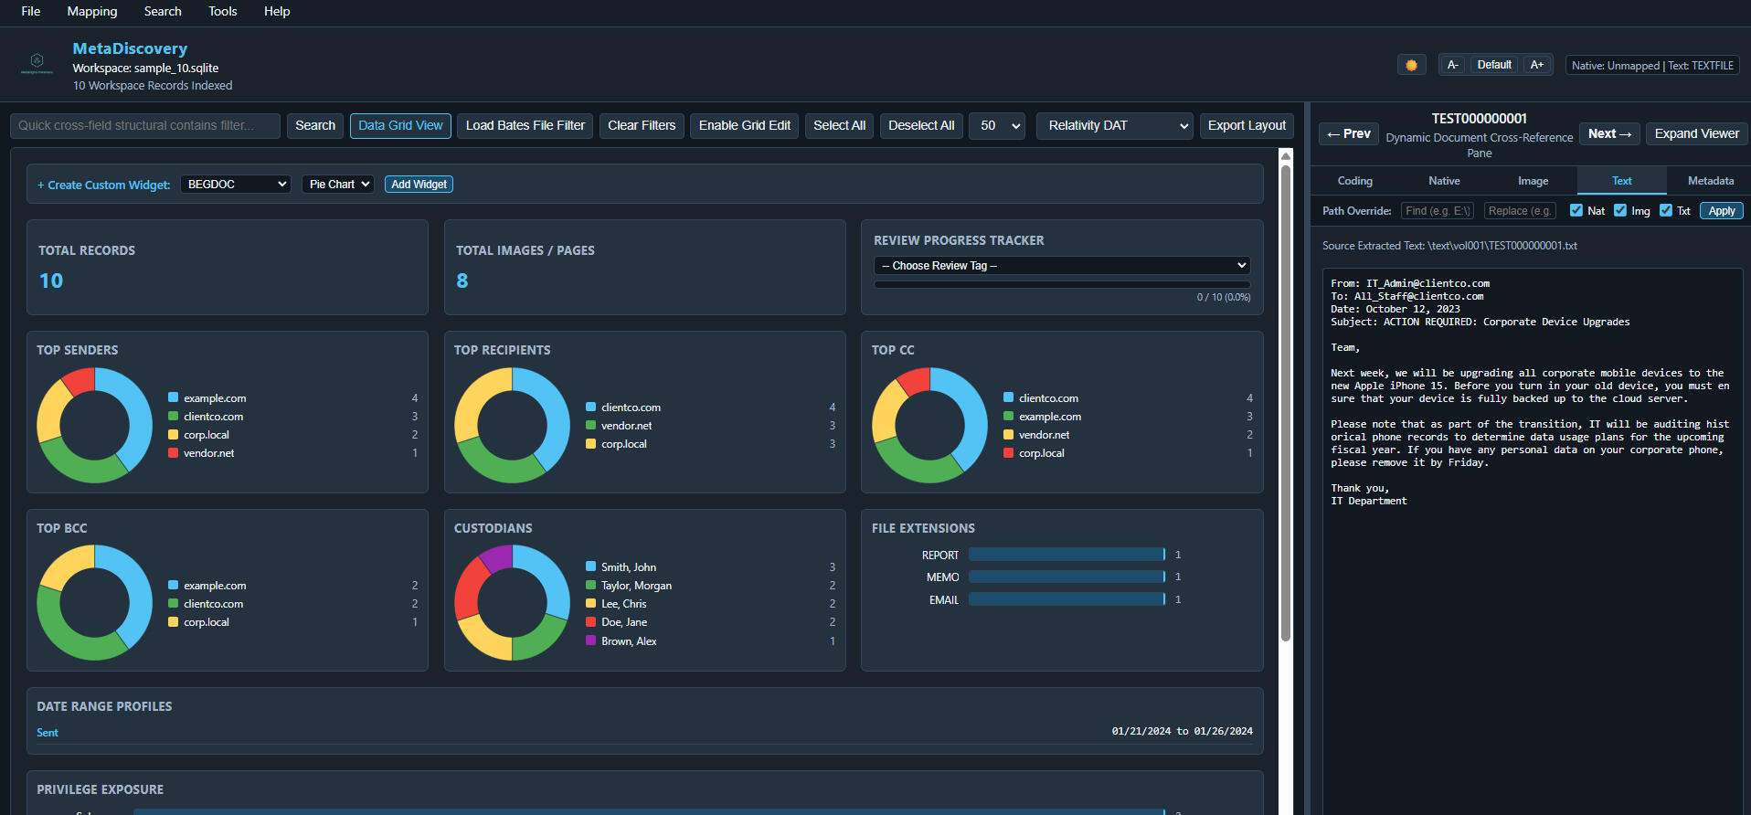
Task: Toggle the Img path override checkbox
Action: [1620, 210]
